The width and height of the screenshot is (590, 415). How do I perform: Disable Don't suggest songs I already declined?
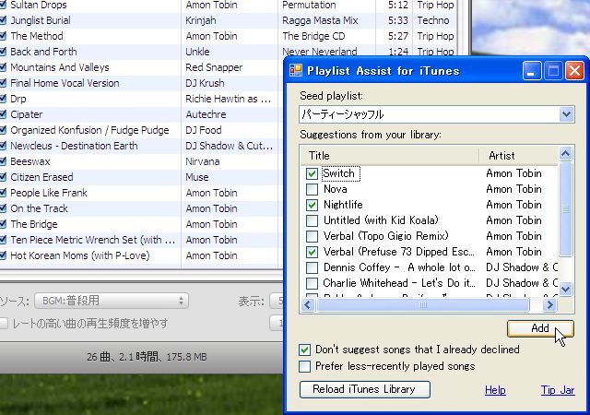coord(304,350)
